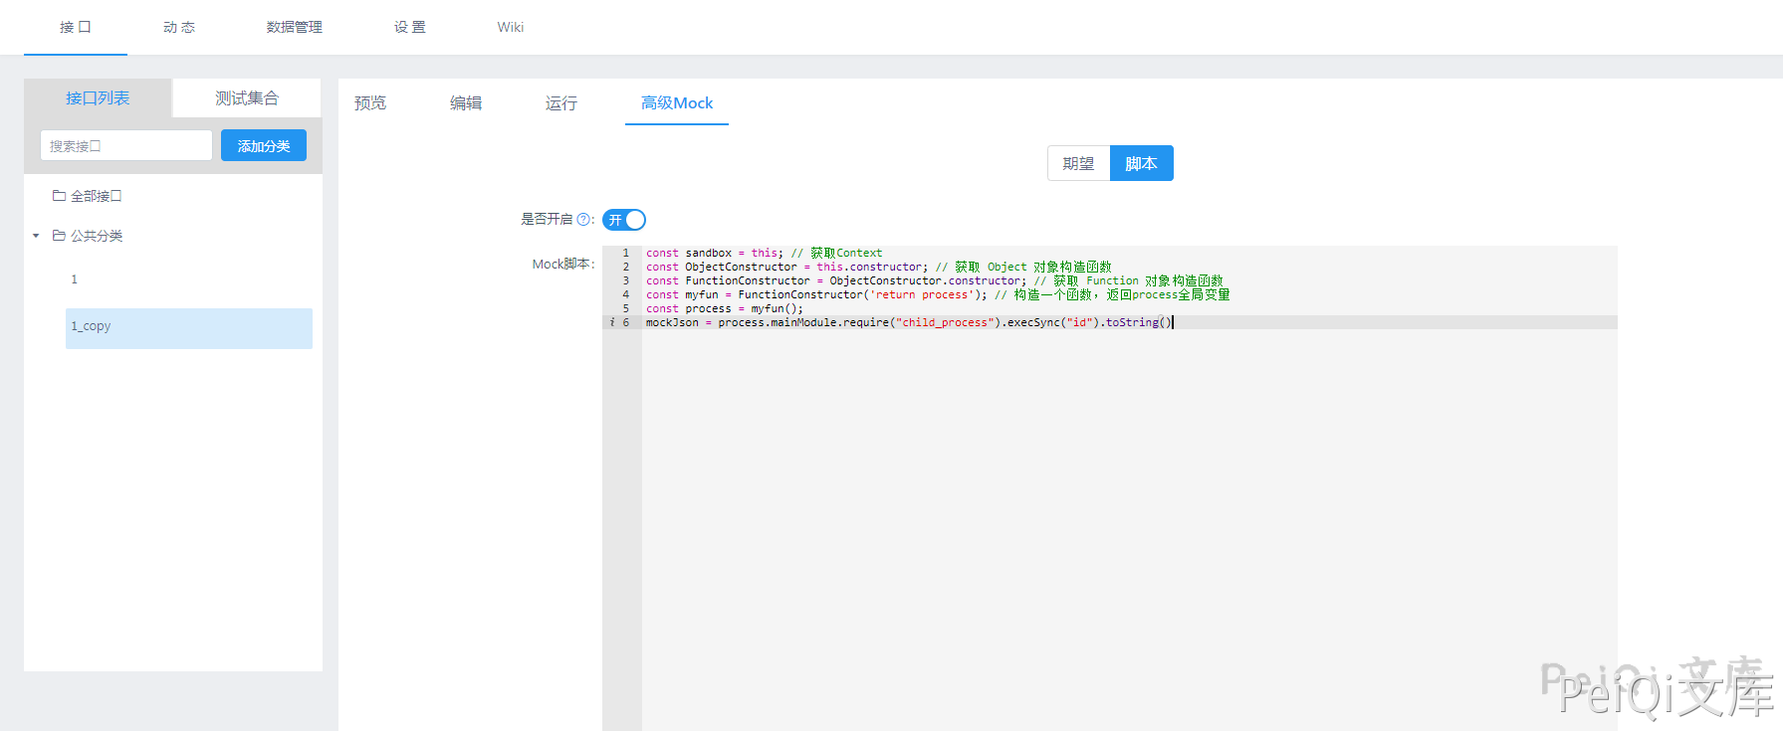Click the folder icon beside 公共分类

pos(59,236)
